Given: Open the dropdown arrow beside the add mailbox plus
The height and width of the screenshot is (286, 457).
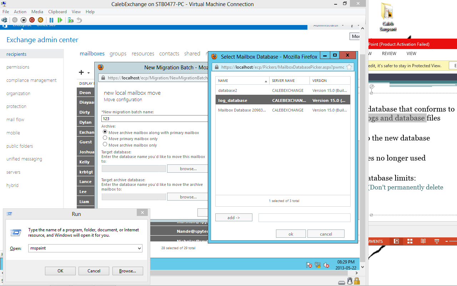Looking at the screenshot, I should click(89, 73).
